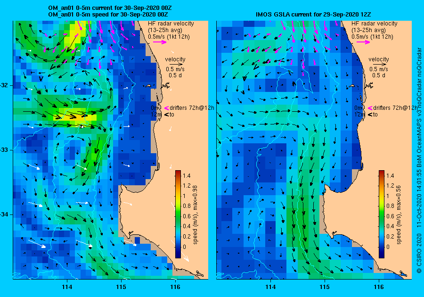
Task: Click the 'velocity' label in IMOS GSLA panel
Action: point(379,59)
